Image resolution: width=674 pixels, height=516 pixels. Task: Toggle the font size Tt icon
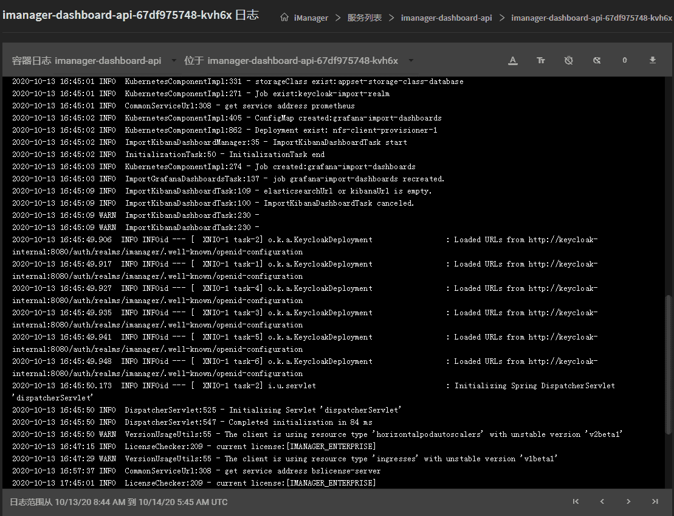(x=541, y=60)
